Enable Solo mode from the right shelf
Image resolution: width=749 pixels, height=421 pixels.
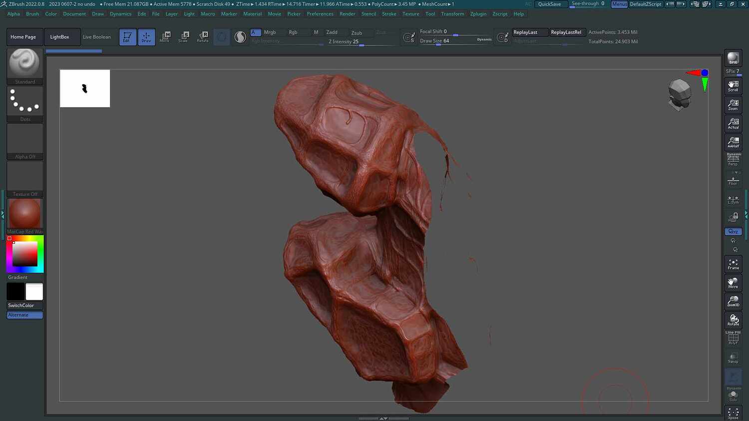click(x=733, y=395)
